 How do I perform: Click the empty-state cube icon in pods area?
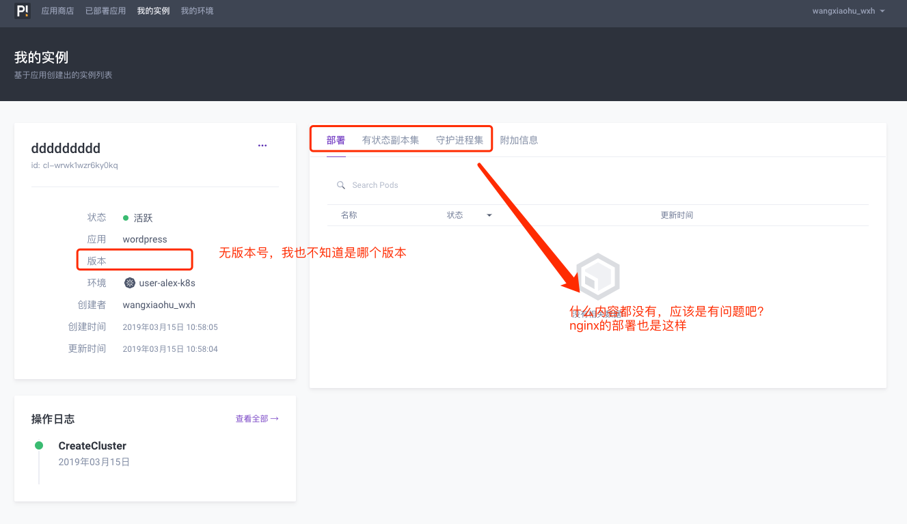[x=597, y=277]
